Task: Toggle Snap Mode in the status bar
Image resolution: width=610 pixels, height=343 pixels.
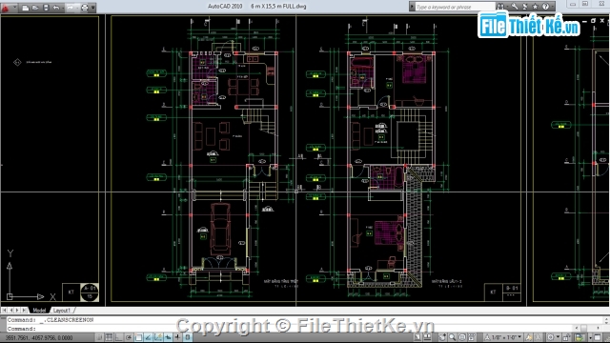Action: [x=99, y=337]
